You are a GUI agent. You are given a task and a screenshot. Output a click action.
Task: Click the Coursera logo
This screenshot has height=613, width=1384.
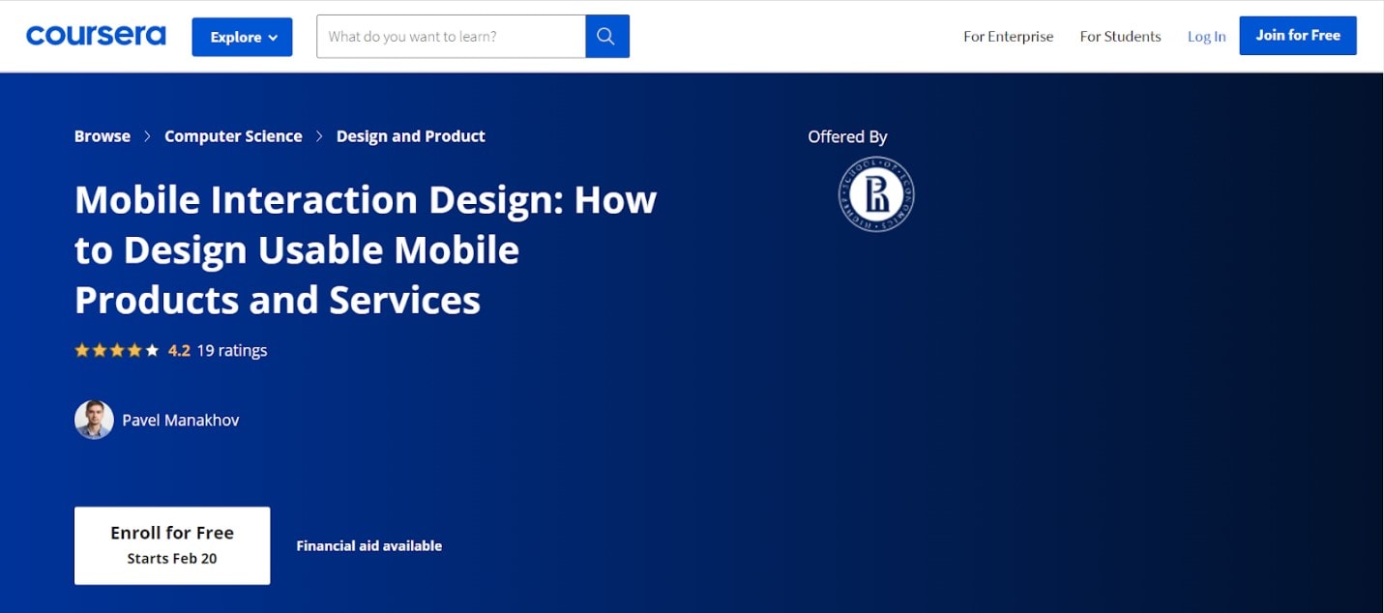click(96, 36)
